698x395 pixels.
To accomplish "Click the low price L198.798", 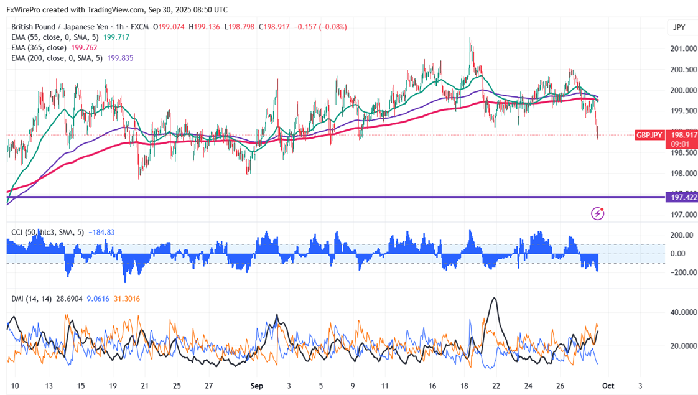I will coord(240,27).
